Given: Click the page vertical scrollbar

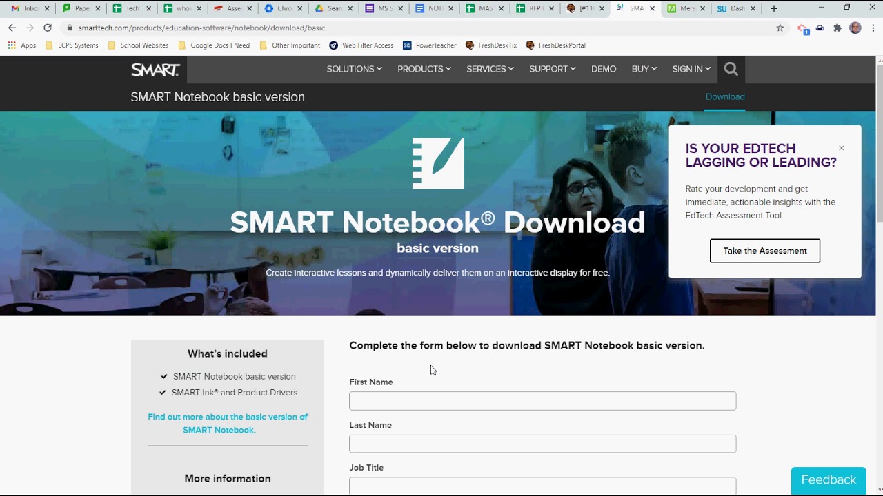Looking at the screenshot, I should pos(879,143).
